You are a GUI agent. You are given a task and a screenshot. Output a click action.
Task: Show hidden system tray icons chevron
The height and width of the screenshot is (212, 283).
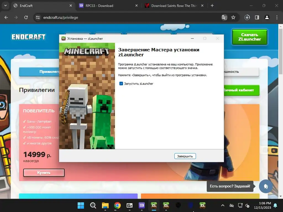tap(223, 205)
